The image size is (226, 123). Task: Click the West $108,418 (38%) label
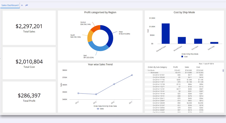point(125,33)
